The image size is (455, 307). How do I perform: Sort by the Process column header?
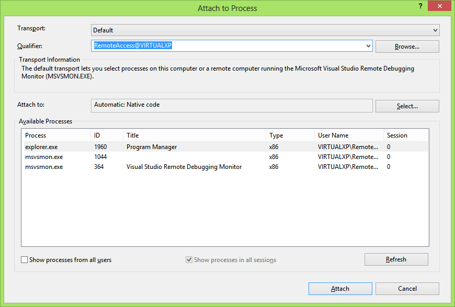56,135
